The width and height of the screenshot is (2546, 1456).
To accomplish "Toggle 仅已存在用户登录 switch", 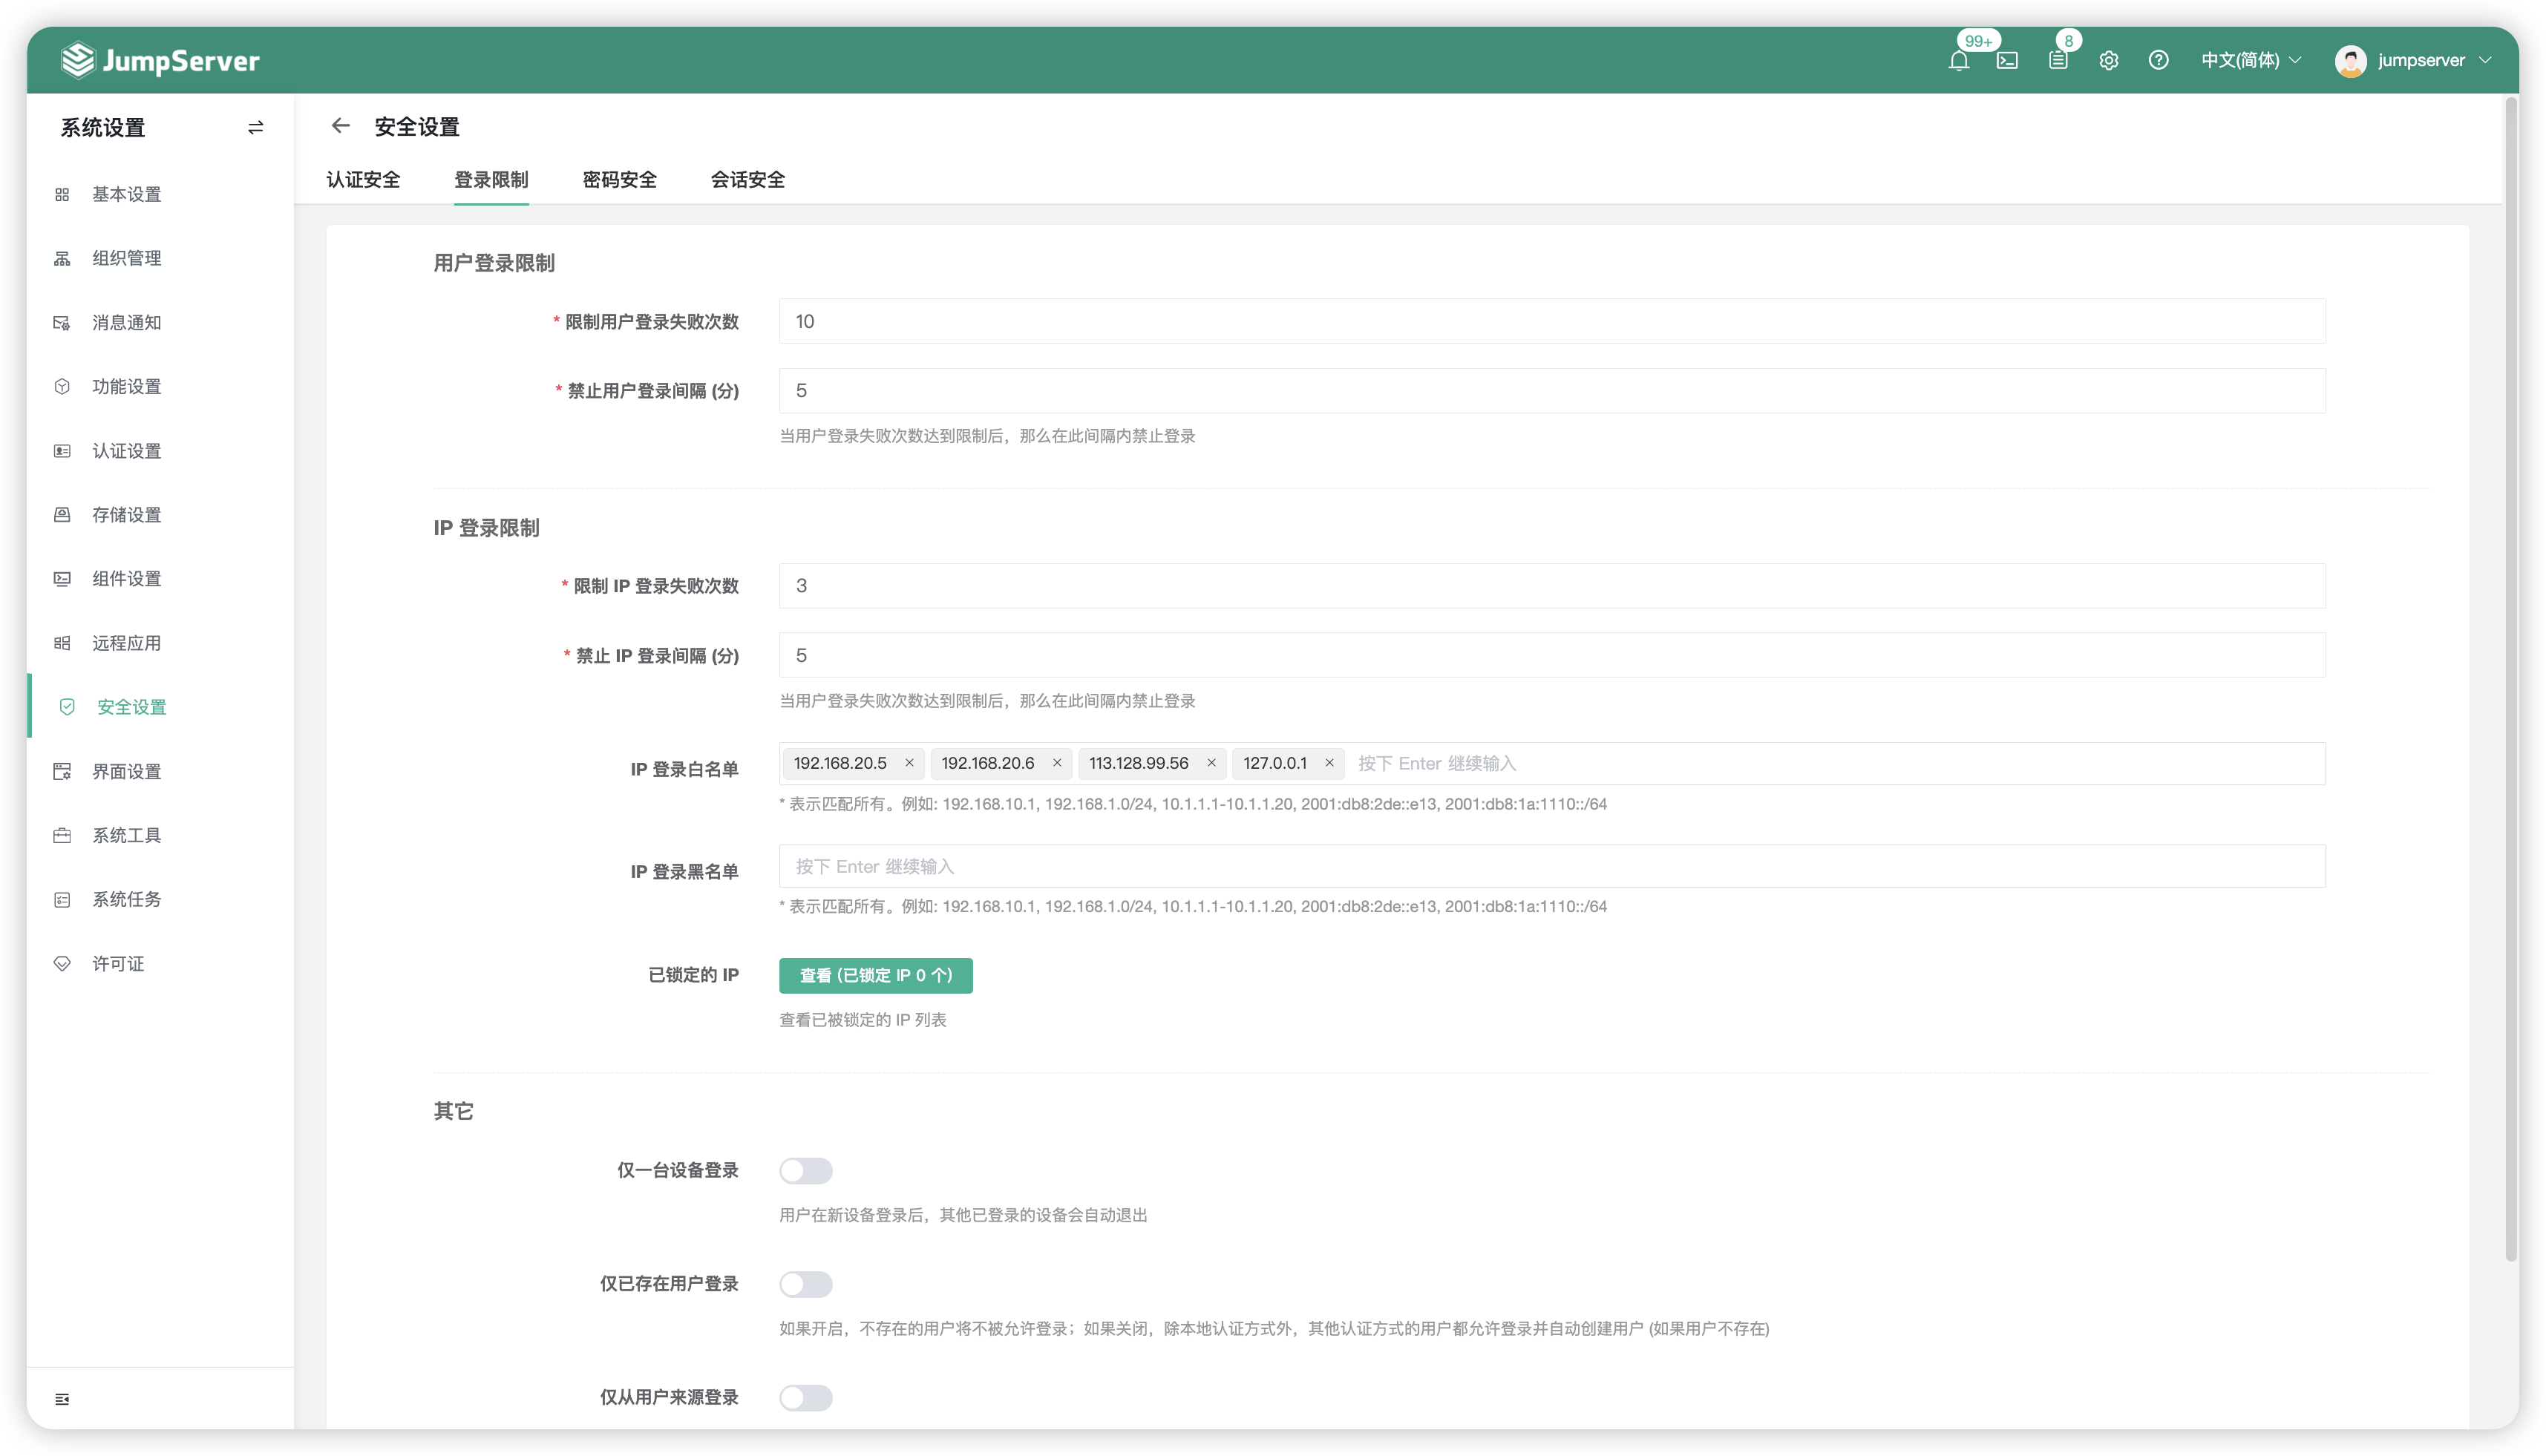I will pyautogui.click(x=806, y=1284).
